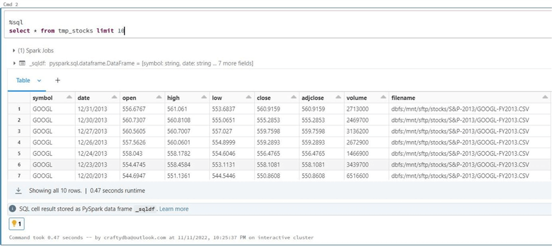Sort by the volume column arrow
The width and height of the screenshot is (552, 247).
click(x=383, y=97)
